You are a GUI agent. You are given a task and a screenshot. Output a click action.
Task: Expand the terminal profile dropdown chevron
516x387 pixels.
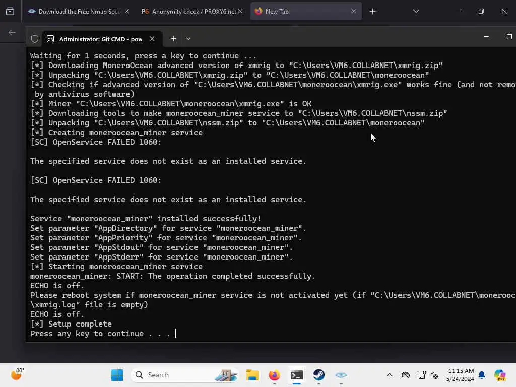pyautogui.click(x=188, y=39)
